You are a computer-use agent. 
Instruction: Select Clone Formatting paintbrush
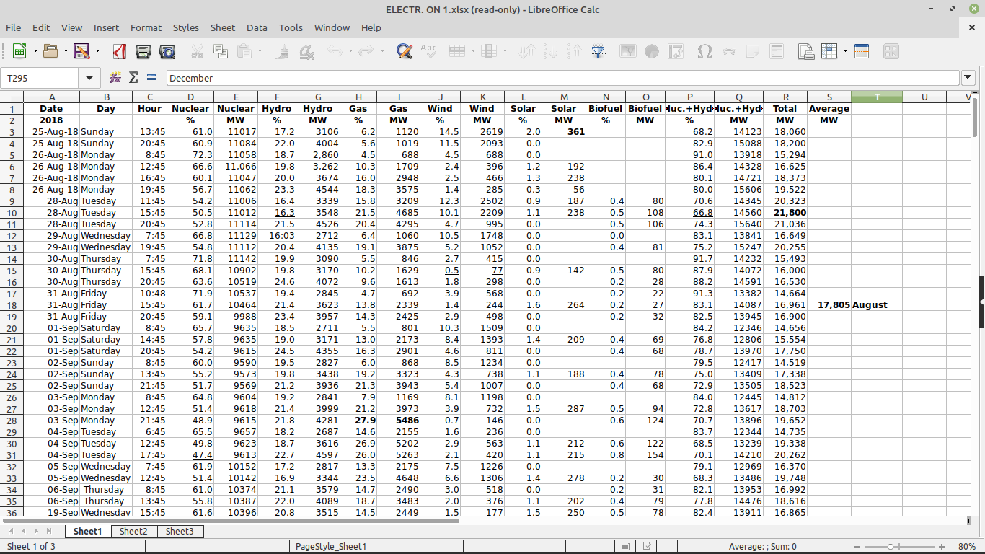coord(283,51)
